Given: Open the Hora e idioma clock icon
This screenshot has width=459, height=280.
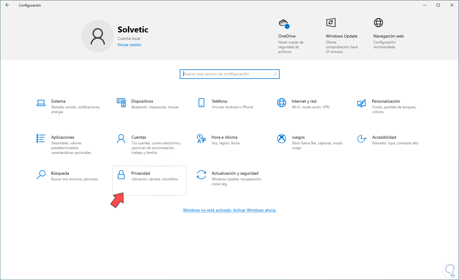Looking at the screenshot, I should click(201, 139).
